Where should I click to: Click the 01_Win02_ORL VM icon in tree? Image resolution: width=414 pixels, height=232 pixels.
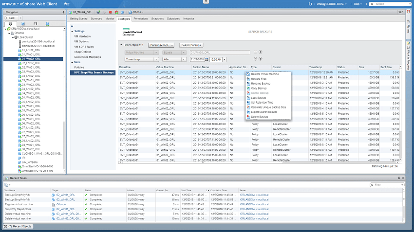point(19,59)
